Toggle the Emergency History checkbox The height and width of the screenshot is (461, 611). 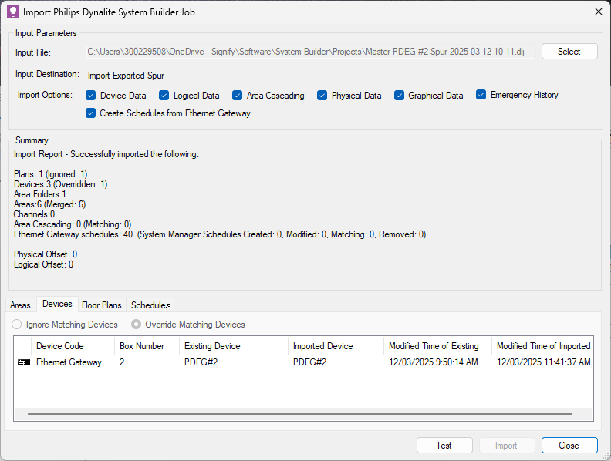pyautogui.click(x=481, y=95)
